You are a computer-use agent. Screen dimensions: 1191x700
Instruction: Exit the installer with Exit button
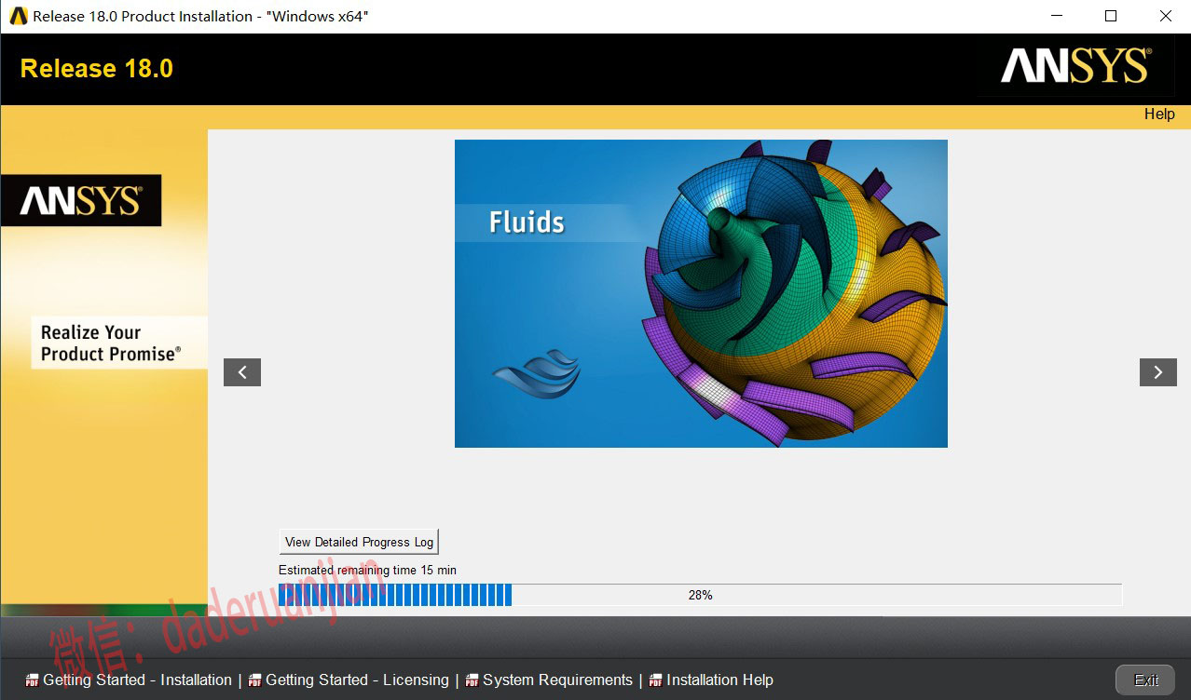(x=1146, y=680)
